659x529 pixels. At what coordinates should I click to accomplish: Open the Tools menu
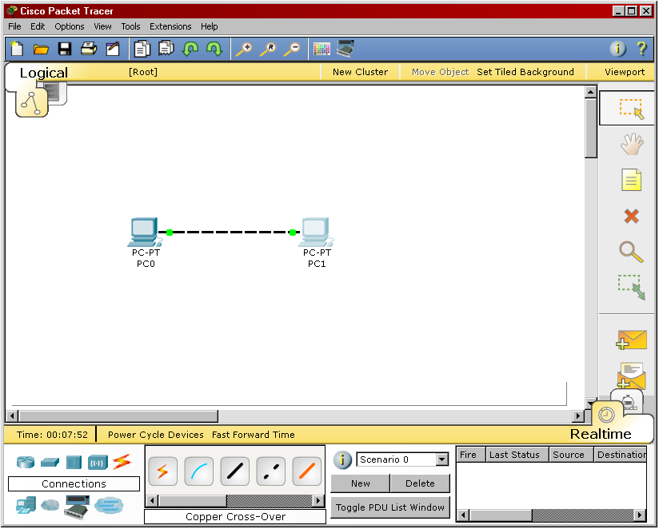[x=130, y=26]
